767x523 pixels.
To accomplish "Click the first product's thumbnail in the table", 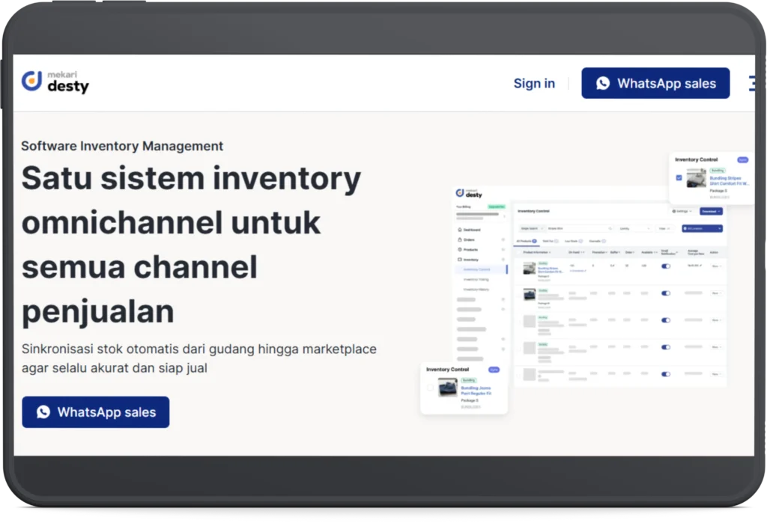I will click(530, 268).
